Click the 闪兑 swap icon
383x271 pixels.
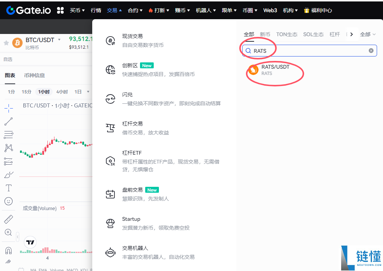(110, 99)
